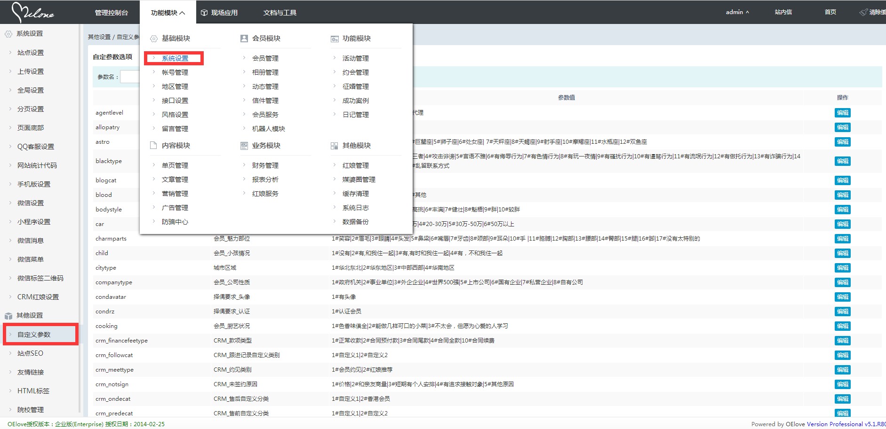Click the 参数名 search input field

[130, 77]
